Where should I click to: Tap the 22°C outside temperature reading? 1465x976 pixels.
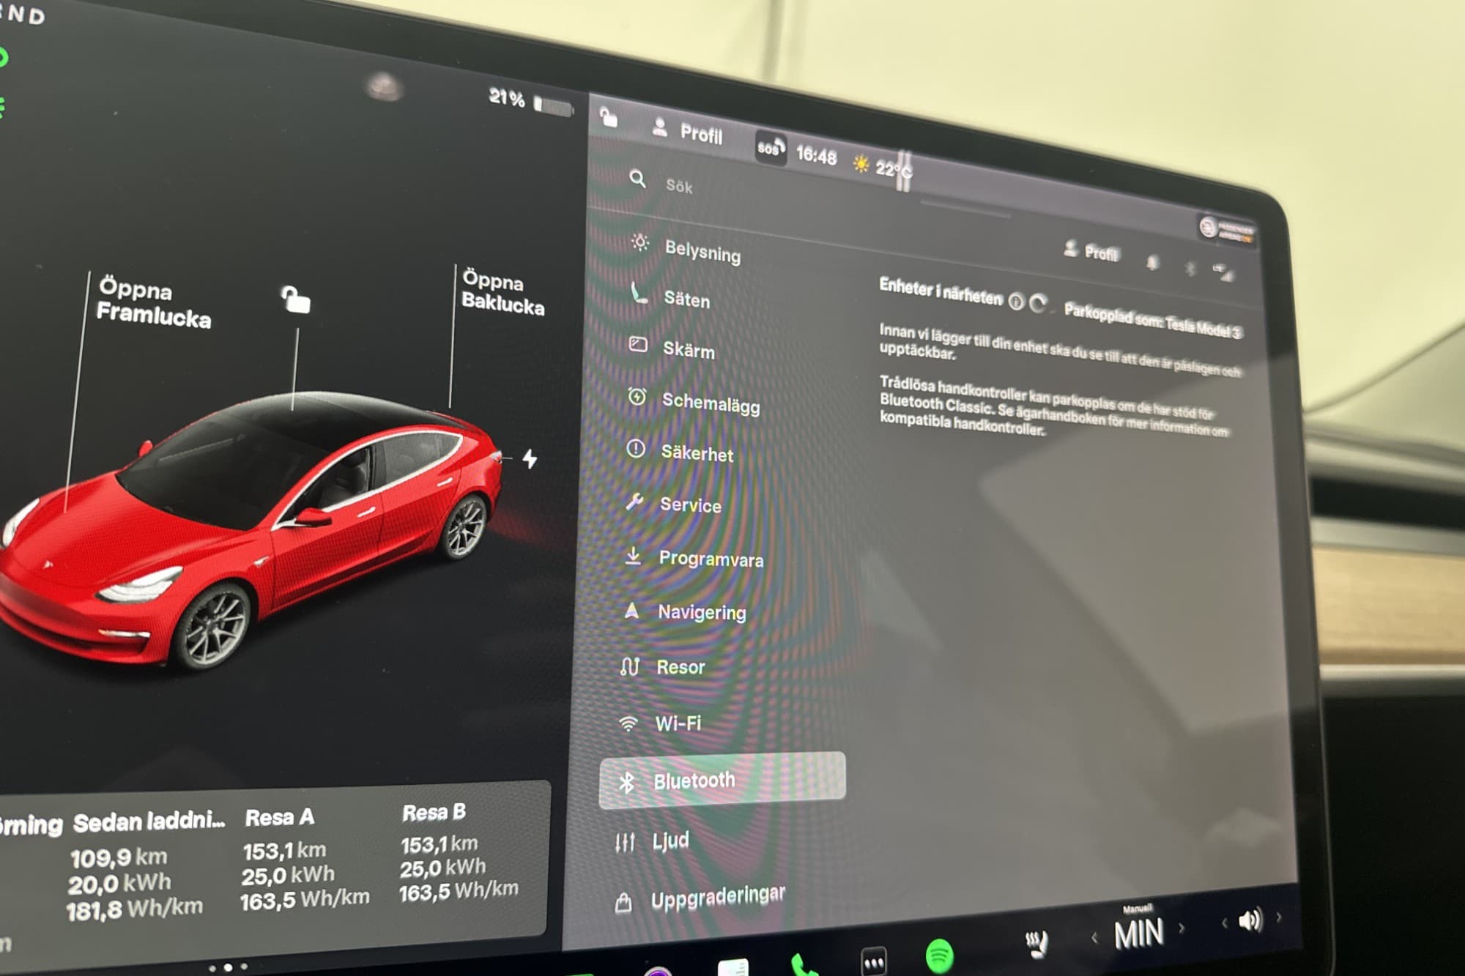pyautogui.click(x=893, y=170)
